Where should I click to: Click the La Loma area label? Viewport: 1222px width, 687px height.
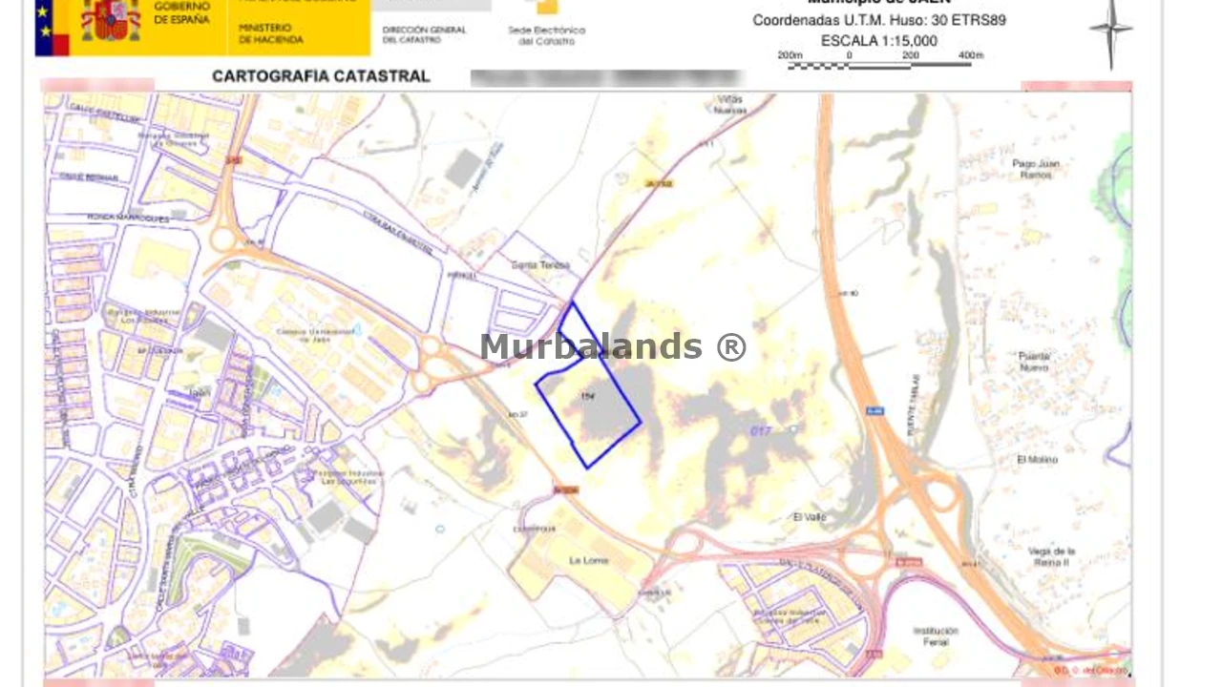(x=588, y=560)
